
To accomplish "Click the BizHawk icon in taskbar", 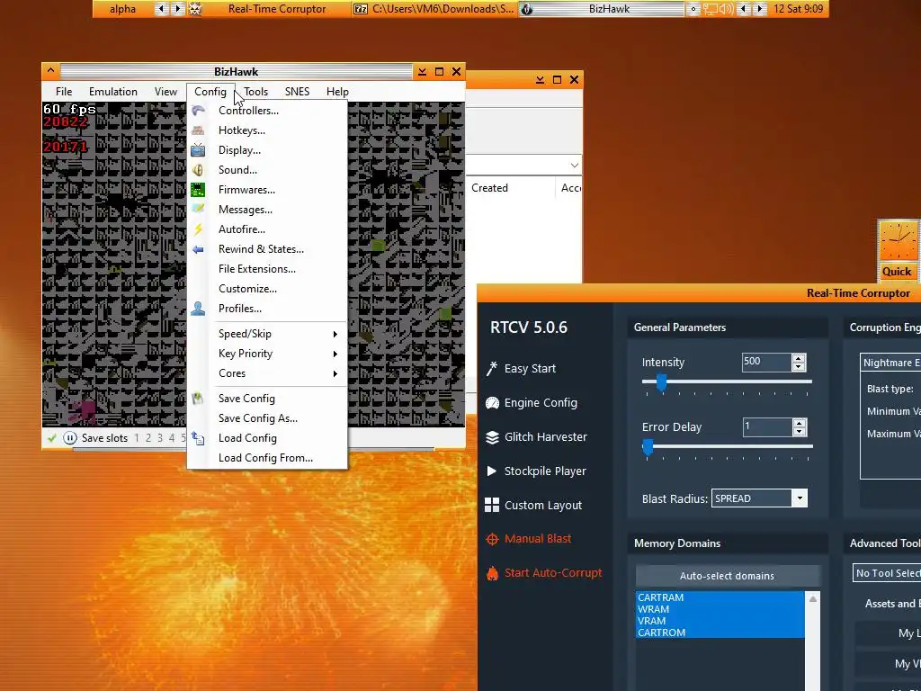I will pyautogui.click(x=527, y=9).
